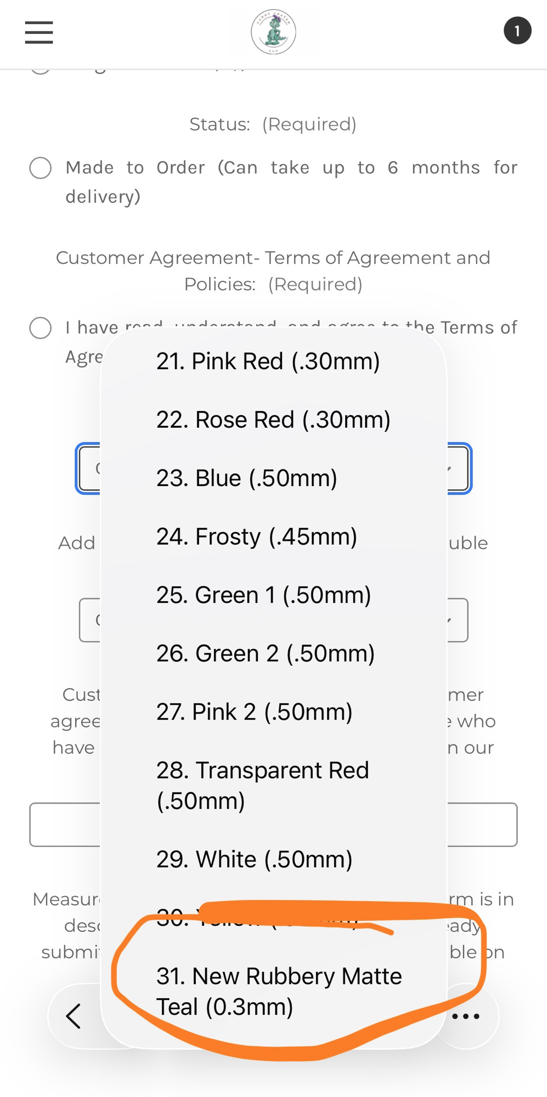Pick 29. White (.50mm) from the list
Image resolution: width=547 pixels, height=1097 pixels.
click(254, 859)
